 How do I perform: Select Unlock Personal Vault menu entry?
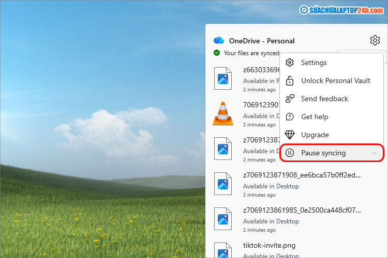click(x=335, y=80)
